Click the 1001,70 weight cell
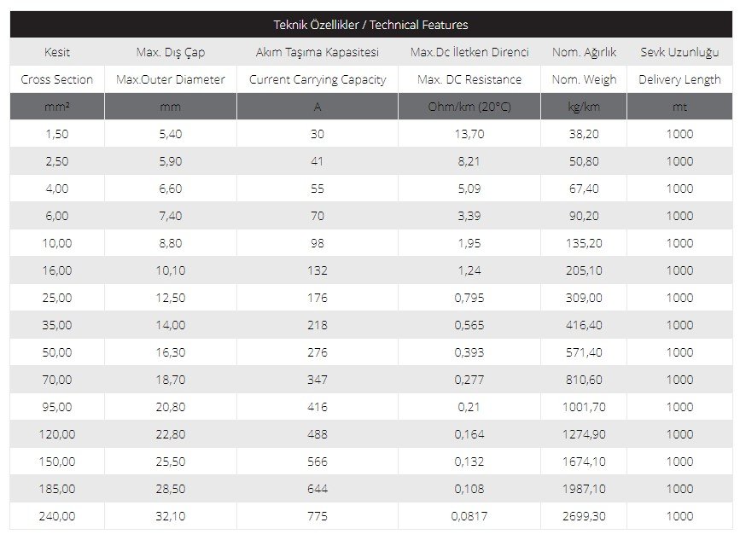Screen dimensions: 740x540 pos(584,407)
